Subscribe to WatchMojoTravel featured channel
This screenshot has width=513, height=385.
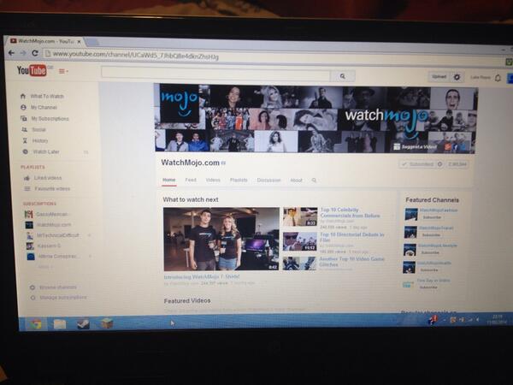pyautogui.click(x=431, y=235)
